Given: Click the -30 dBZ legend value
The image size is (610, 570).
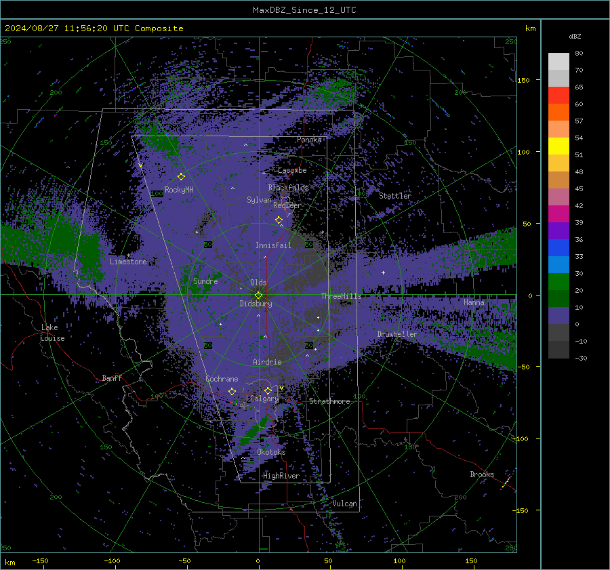Looking at the screenshot, I should click(x=581, y=358).
